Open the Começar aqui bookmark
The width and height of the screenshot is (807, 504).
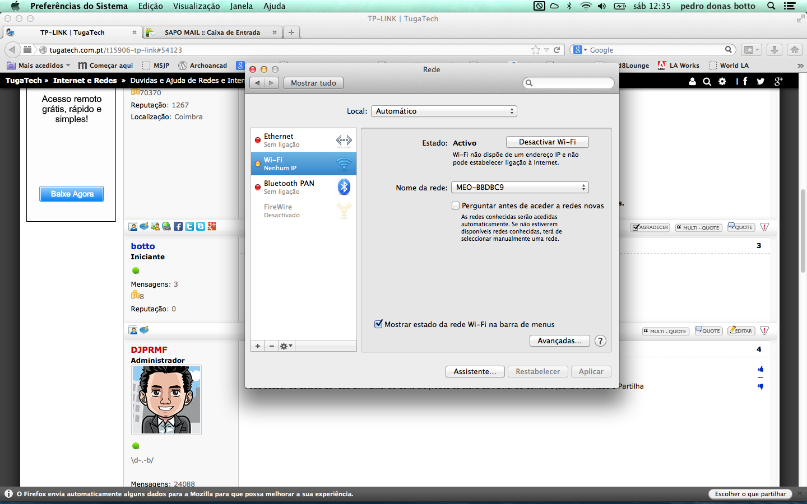(x=106, y=66)
